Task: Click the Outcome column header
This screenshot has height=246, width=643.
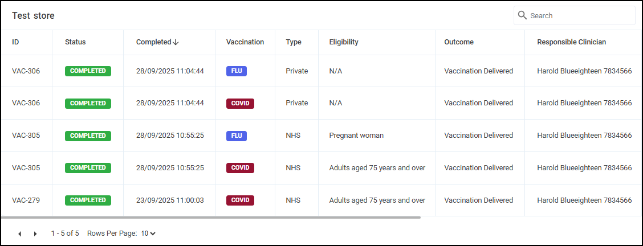Action: tap(459, 42)
